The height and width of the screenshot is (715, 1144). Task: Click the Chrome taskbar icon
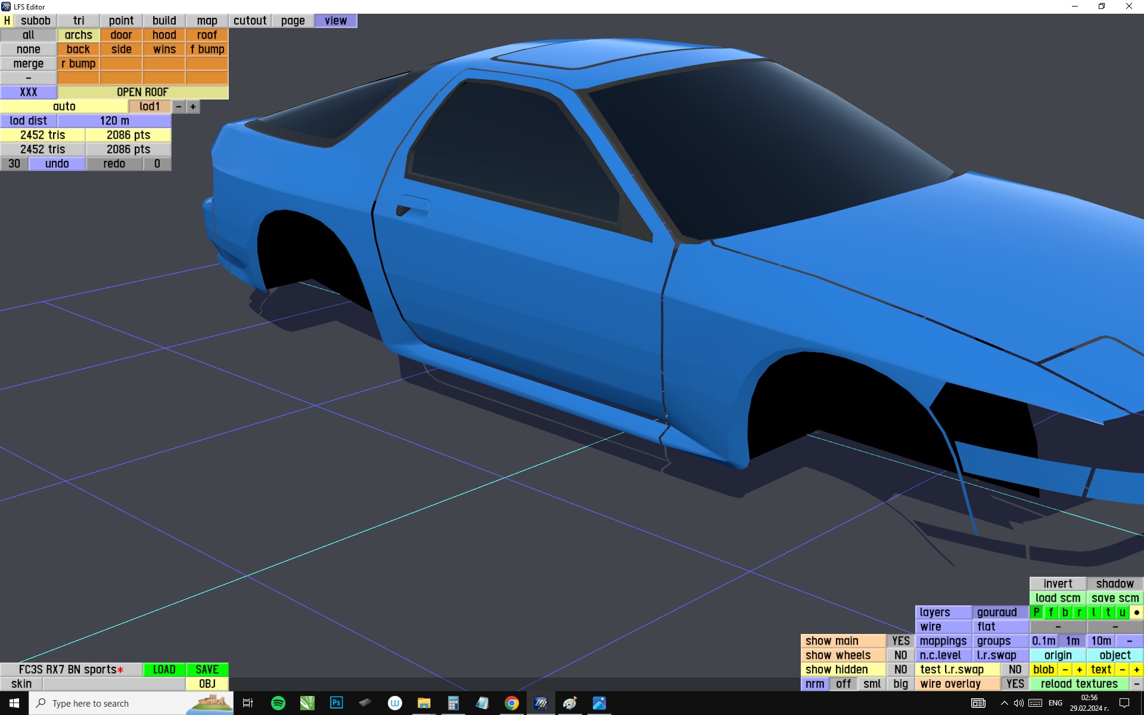point(511,703)
